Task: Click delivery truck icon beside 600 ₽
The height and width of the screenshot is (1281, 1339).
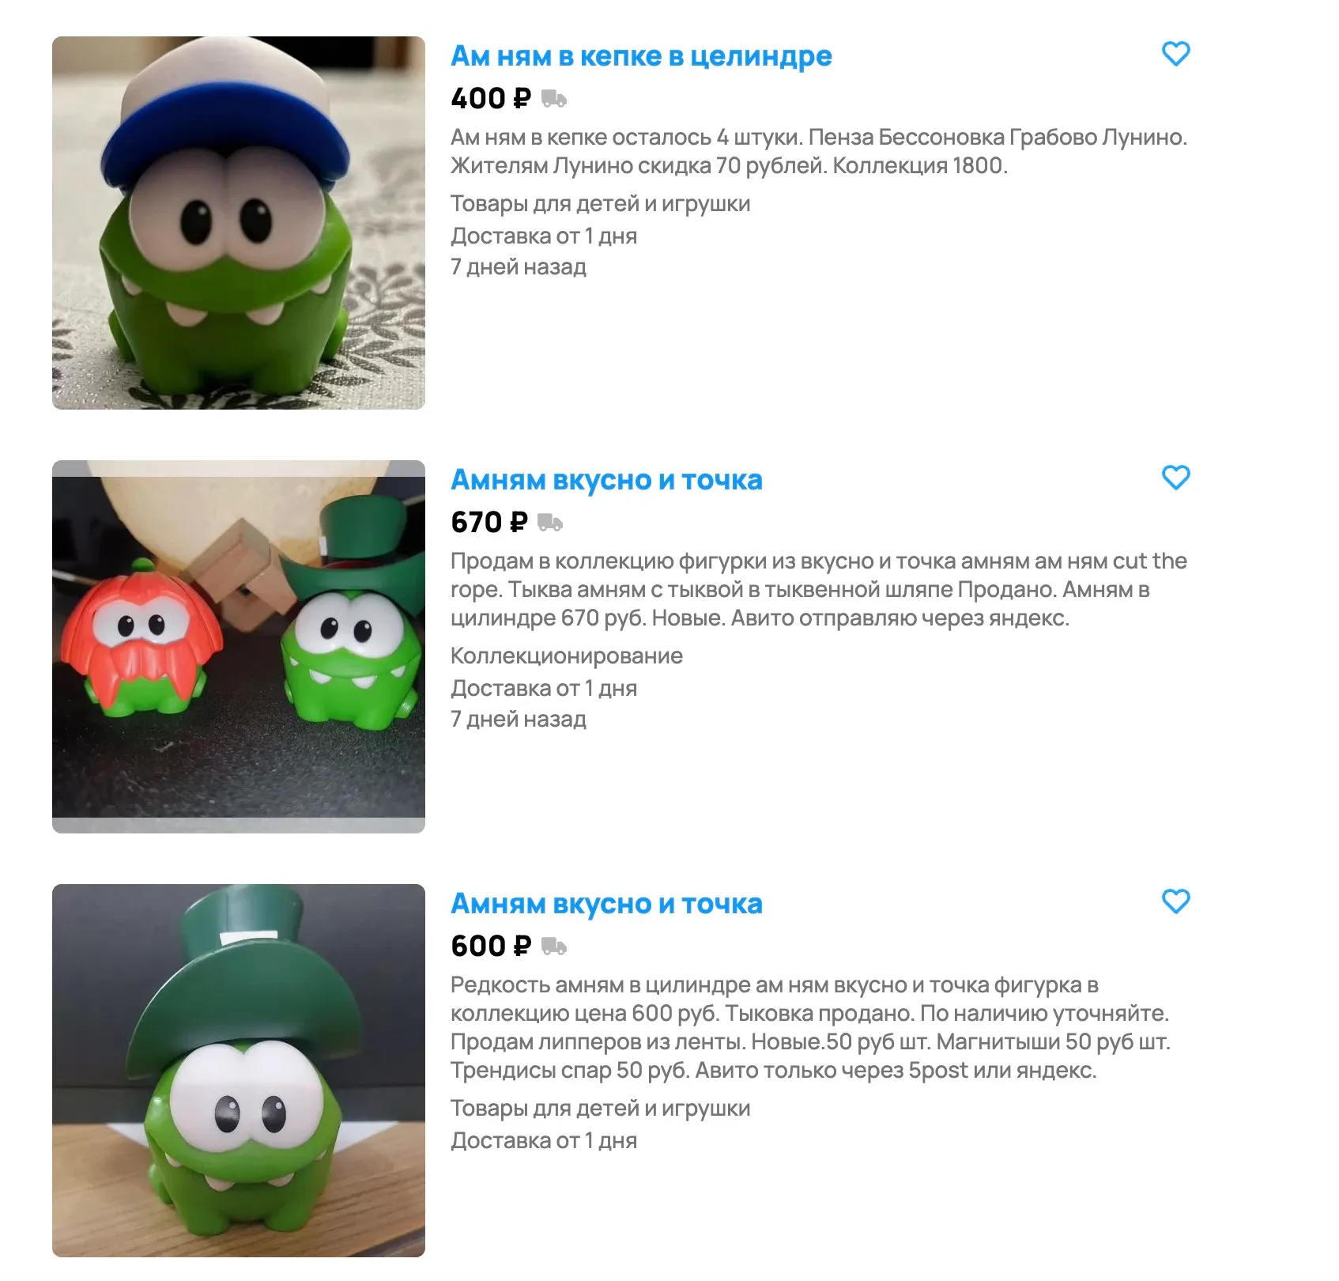Action: point(554,947)
